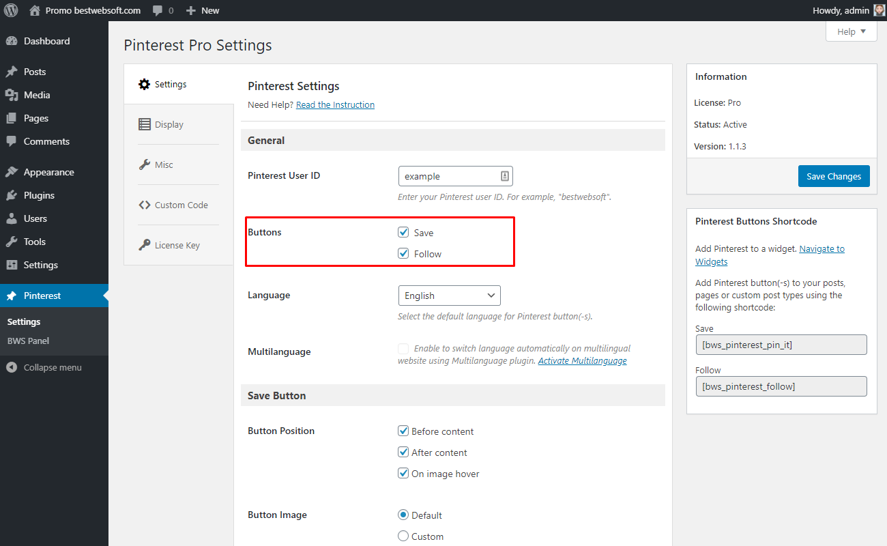The height and width of the screenshot is (546, 887).
Task: Click the Appearance paintbrush icon
Action: pyautogui.click(x=12, y=172)
